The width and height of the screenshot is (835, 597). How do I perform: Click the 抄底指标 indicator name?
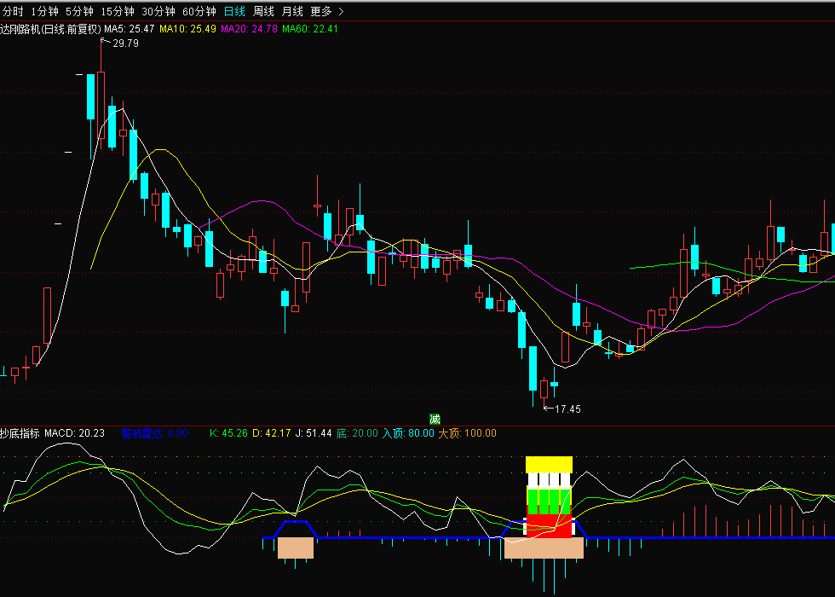tap(20, 433)
